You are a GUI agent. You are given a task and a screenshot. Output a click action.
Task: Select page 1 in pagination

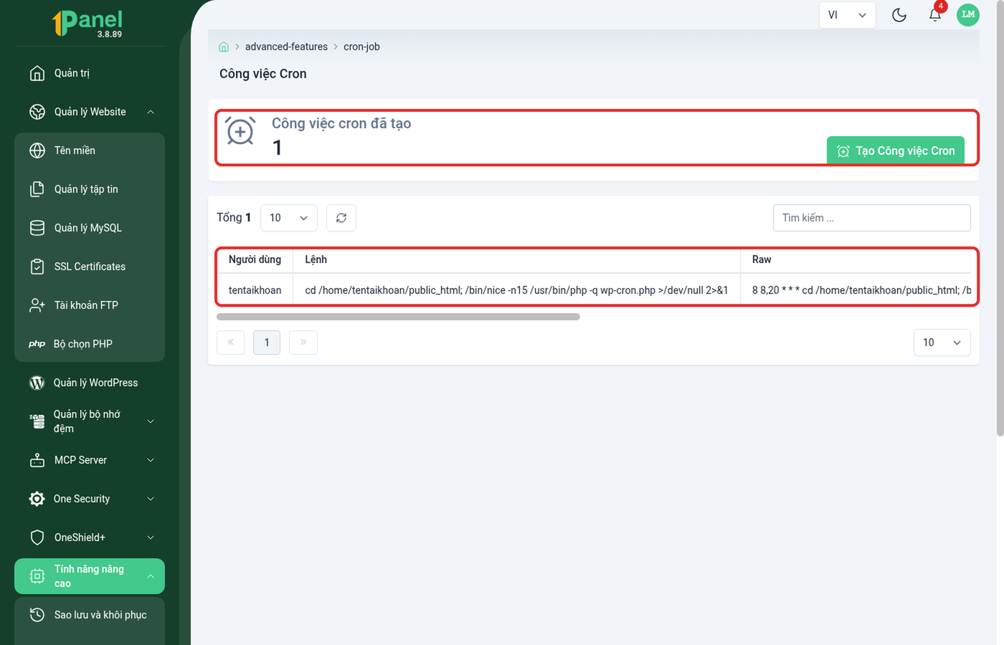coord(267,343)
